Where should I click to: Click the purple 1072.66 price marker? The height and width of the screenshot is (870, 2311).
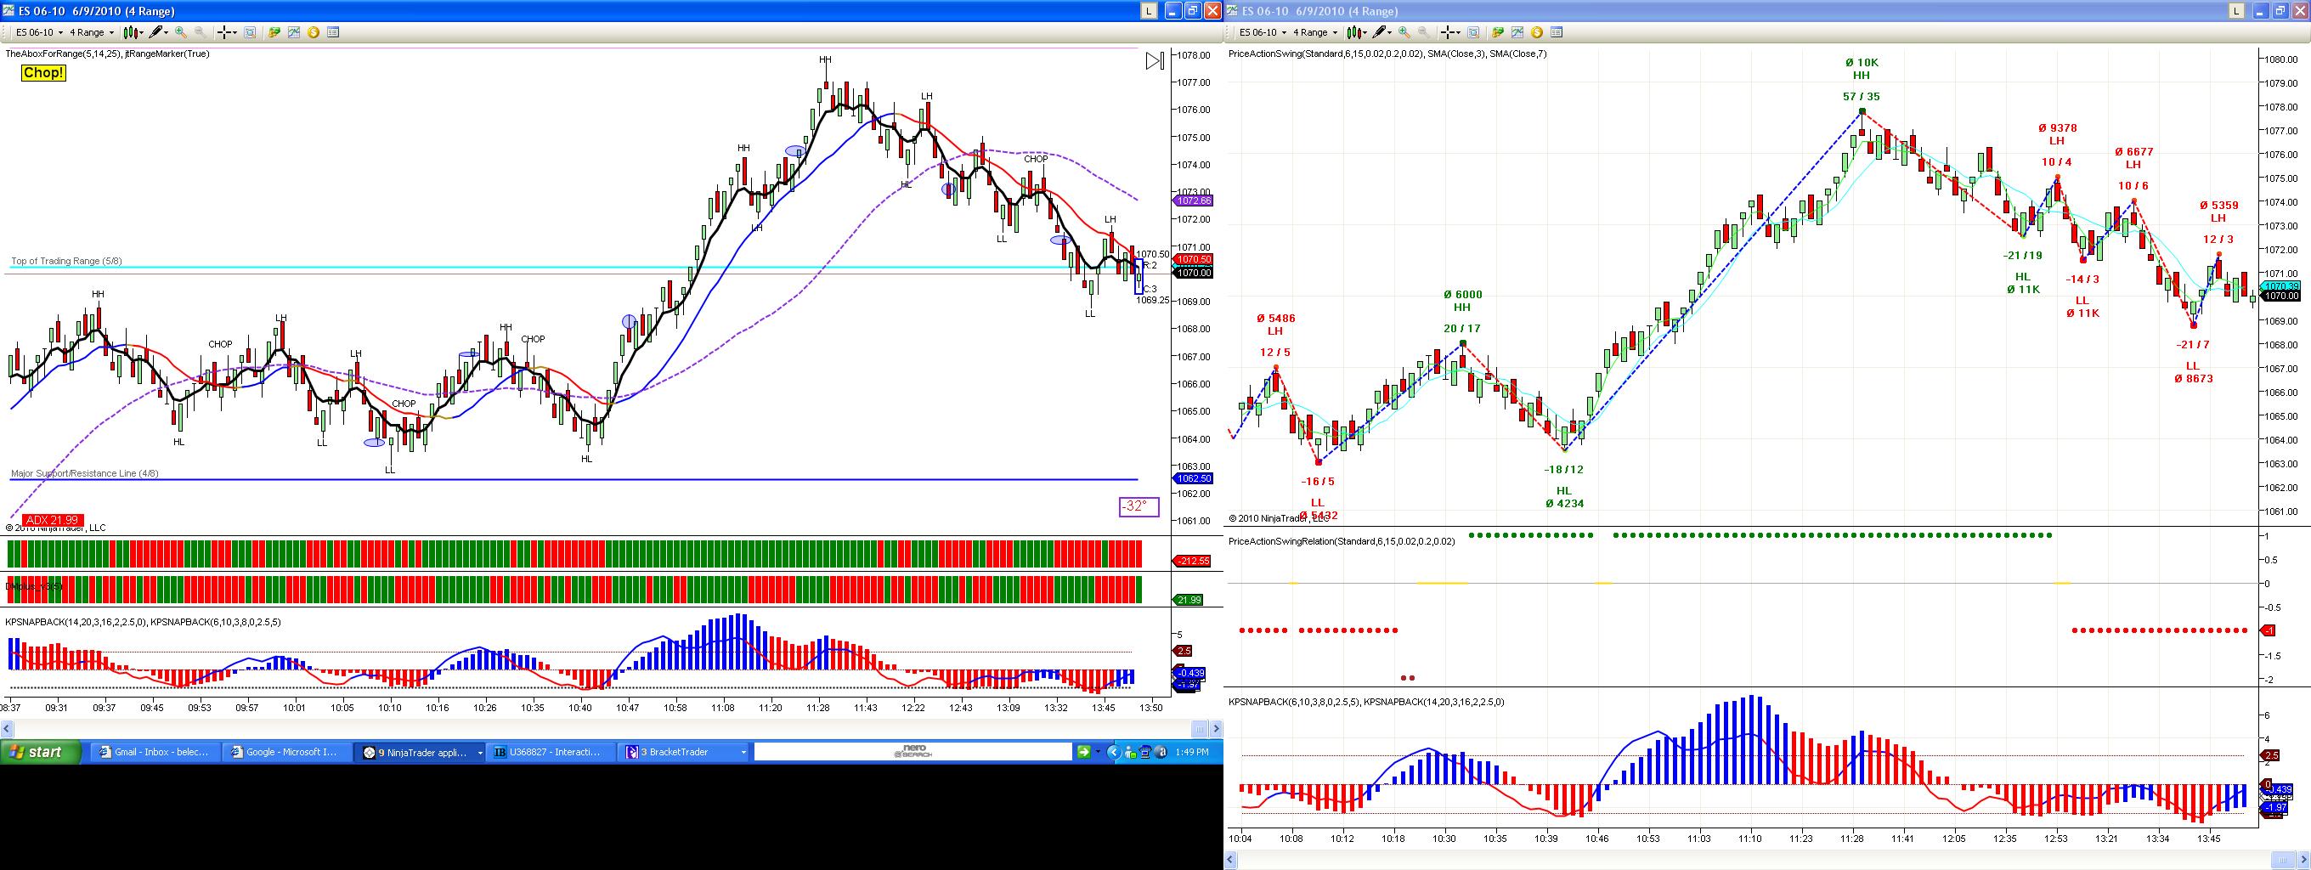(x=1193, y=201)
